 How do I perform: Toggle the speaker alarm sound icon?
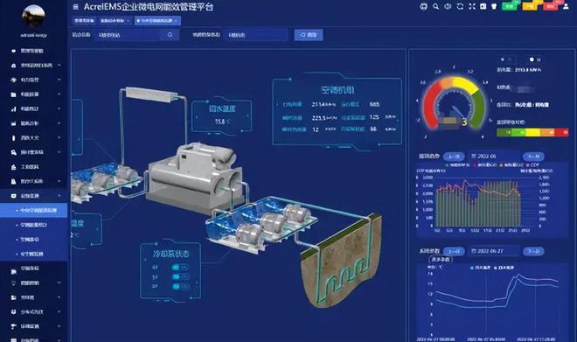tap(448, 6)
